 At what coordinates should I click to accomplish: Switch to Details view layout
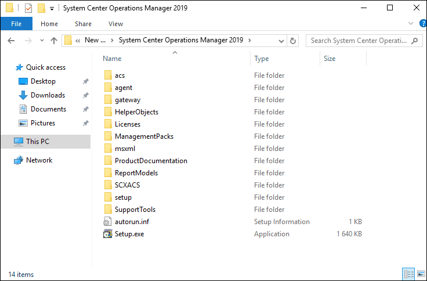click(408, 274)
